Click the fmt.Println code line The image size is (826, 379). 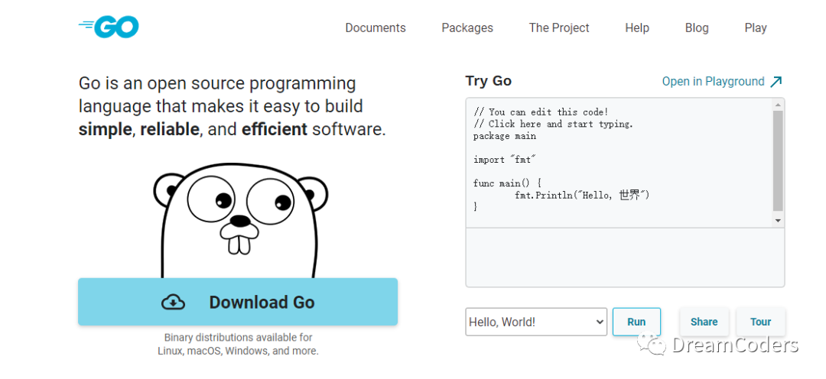[582, 196]
